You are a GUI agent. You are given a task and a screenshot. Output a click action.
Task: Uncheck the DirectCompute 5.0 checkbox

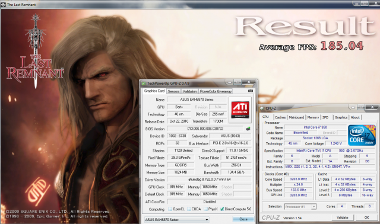[x=222, y=209]
